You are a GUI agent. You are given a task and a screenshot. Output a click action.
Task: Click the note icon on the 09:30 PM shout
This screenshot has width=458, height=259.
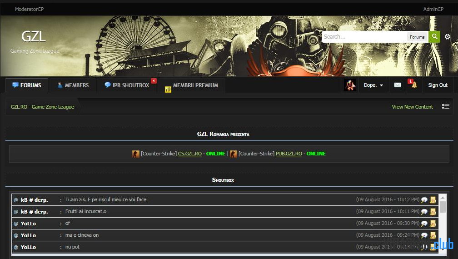[433, 224]
